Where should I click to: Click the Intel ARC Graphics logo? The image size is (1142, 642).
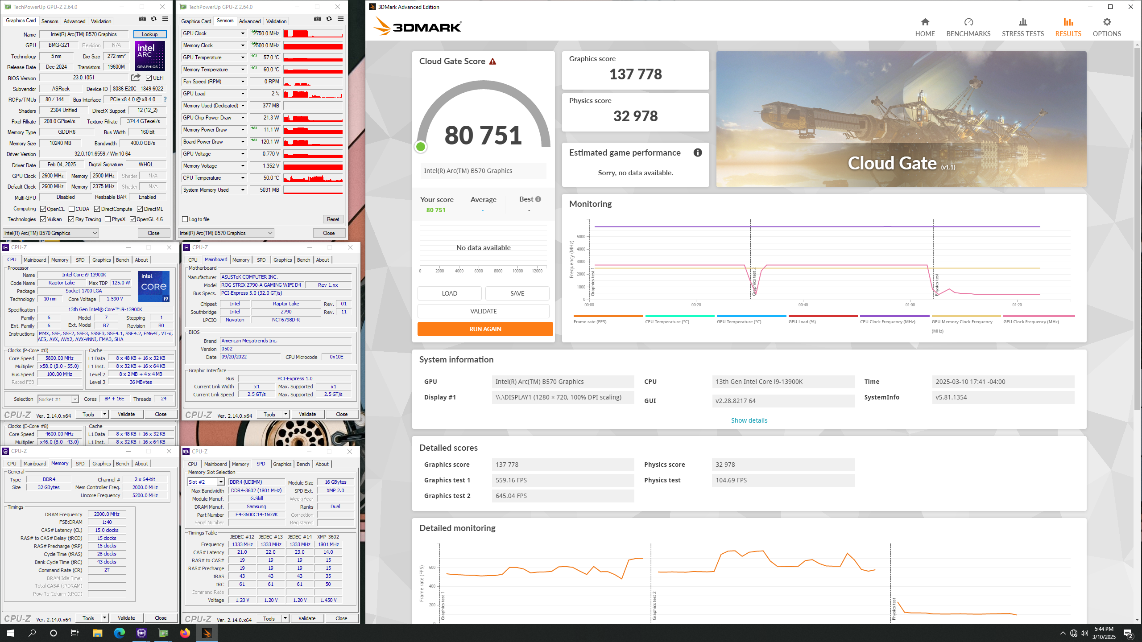pyautogui.click(x=150, y=56)
